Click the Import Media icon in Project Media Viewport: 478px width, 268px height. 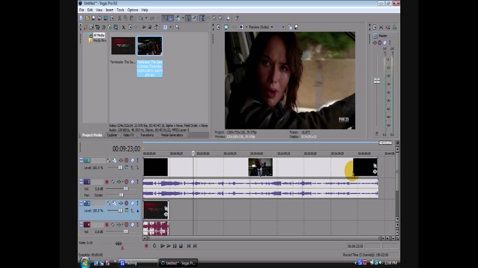(x=91, y=27)
